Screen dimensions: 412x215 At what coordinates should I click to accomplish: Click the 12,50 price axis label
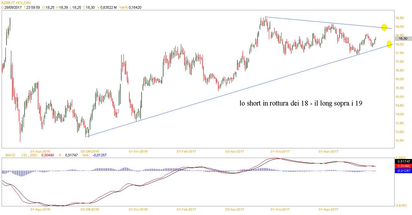coord(399,140)
